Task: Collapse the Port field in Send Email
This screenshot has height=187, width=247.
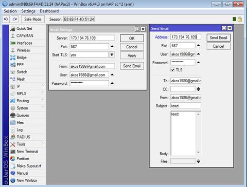Action: tap(198, 46)
